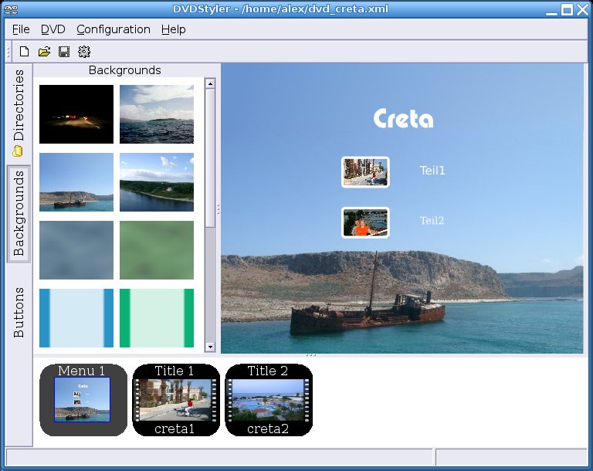Screen dimensions: 593x471
Task: Click the Teil2 text label in menu
Action: 432,221
